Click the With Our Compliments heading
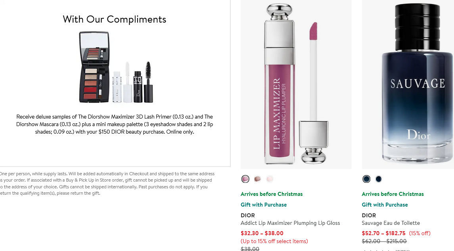 114,19
